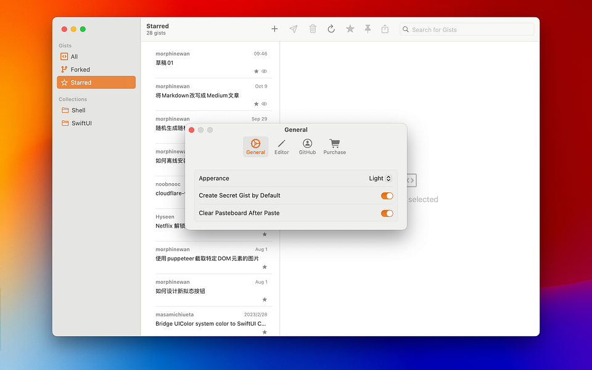This screenshot has height=370, width=592.
Task: Create a new gist with the plus icon
Action: coord(274,28)
